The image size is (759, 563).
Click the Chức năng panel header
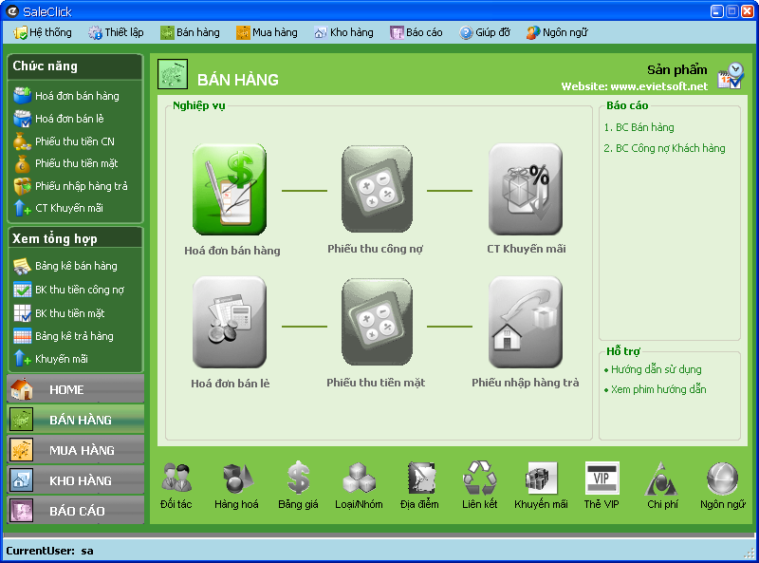75,66
